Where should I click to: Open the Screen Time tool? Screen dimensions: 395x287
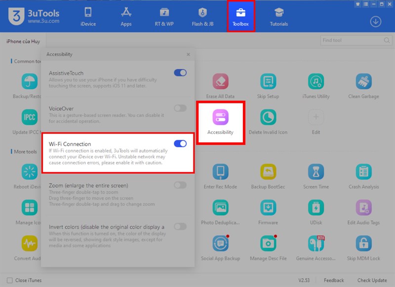[316, 173]
